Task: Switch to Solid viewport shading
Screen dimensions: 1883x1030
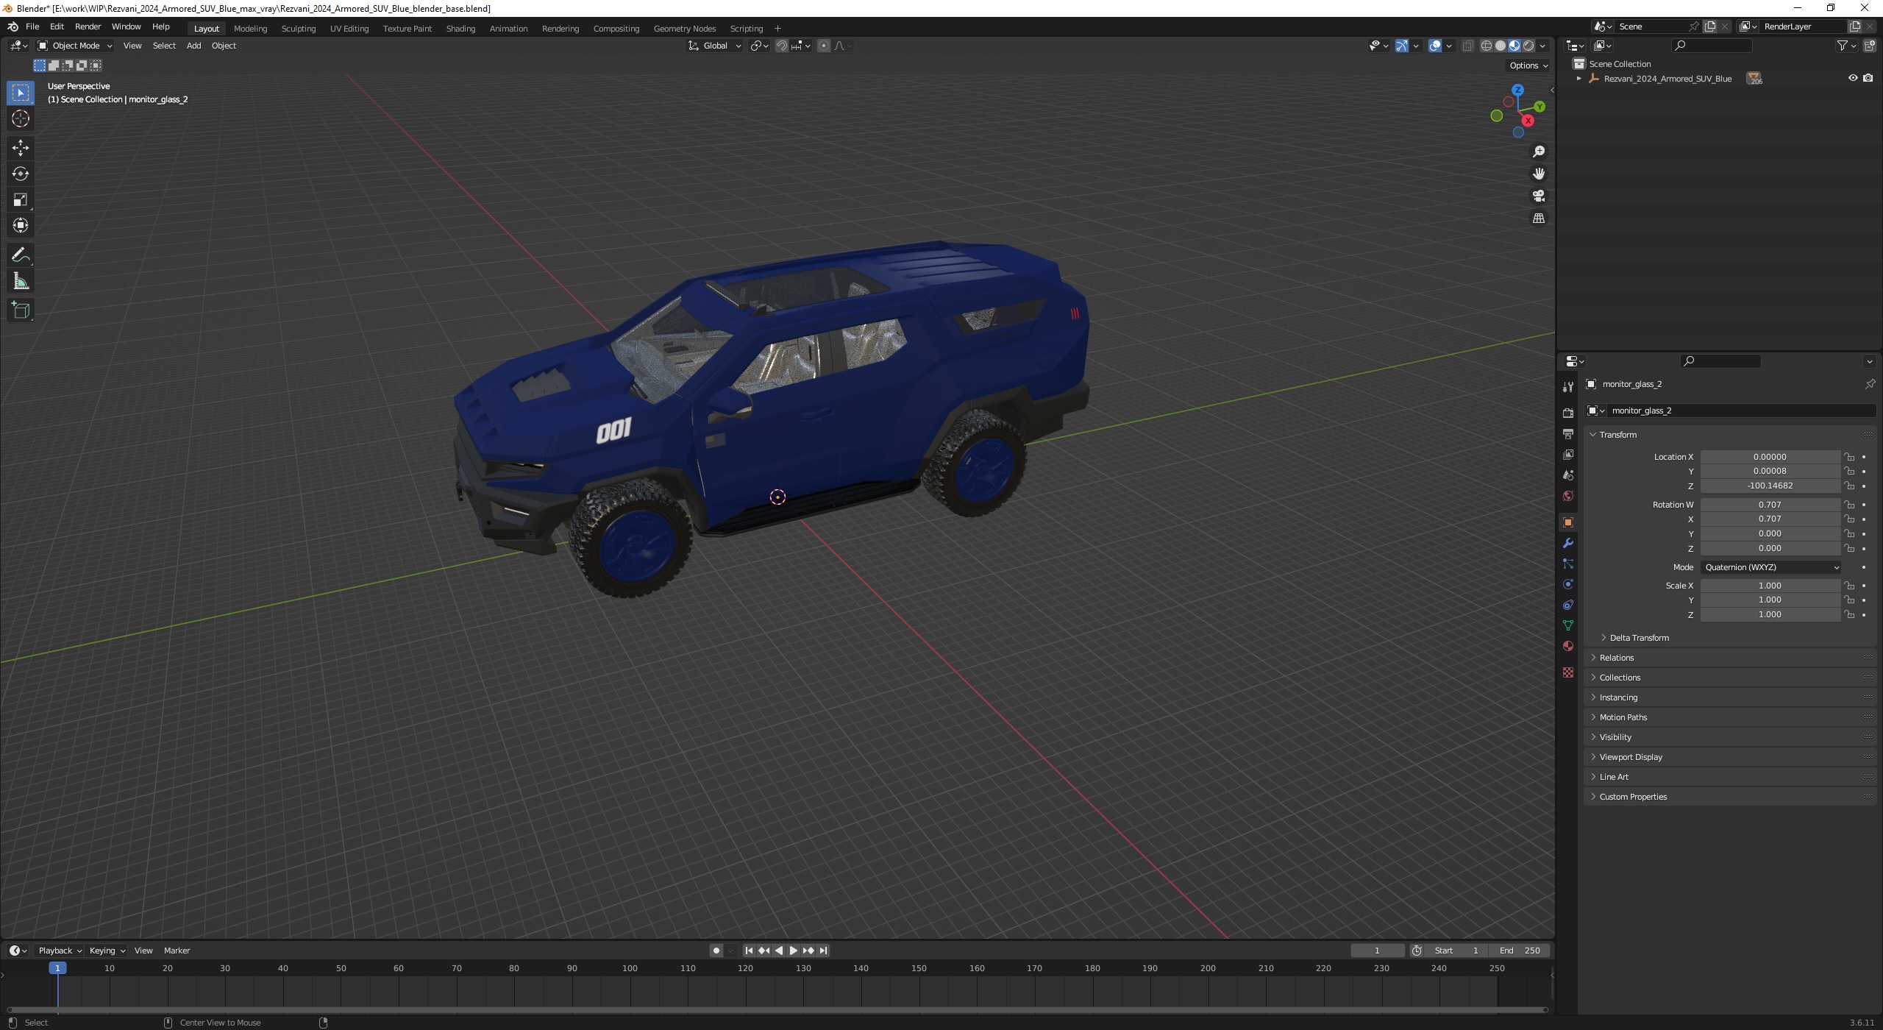Action: tap(1501, 46)
